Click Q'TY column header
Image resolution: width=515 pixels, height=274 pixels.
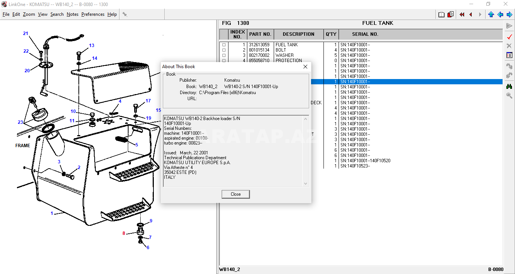[331, 34]
